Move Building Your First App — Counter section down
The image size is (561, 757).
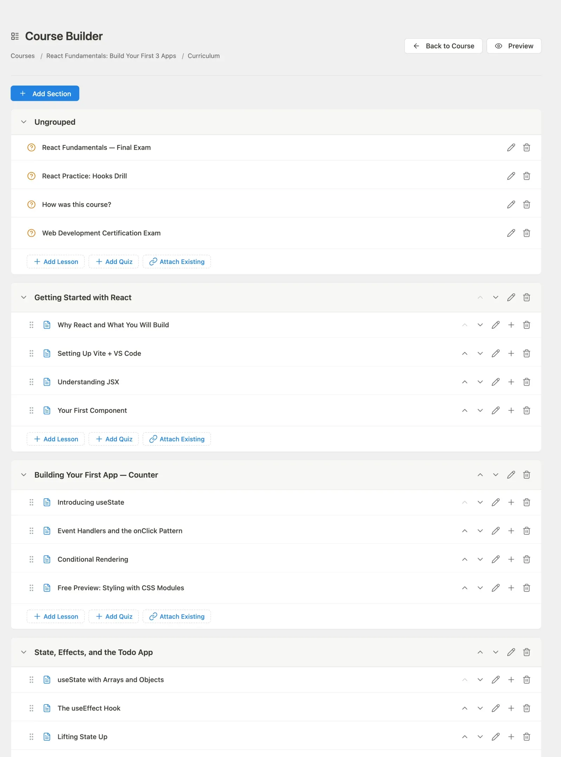pos(495,475)
